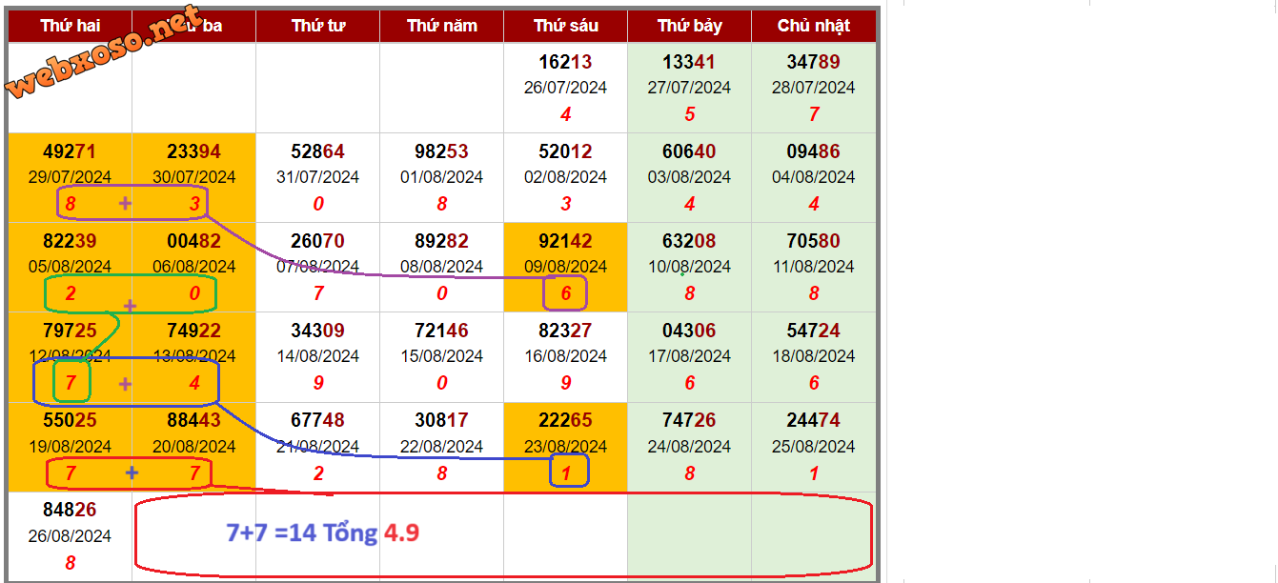1278x583 pixels.
Task: Click the number 34789
Action: (814, 62)
